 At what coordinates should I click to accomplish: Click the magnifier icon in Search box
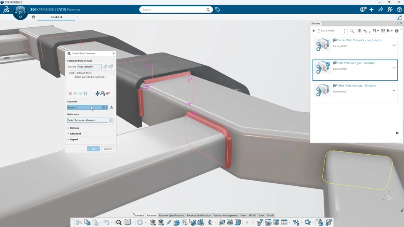pos(208,10)
